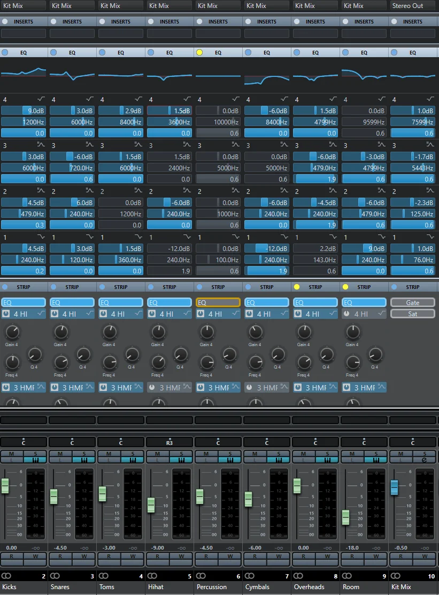Click the band 1 low-shelf icon on Toms EQ
439x595 pixels.
click(x=138, y=237)
